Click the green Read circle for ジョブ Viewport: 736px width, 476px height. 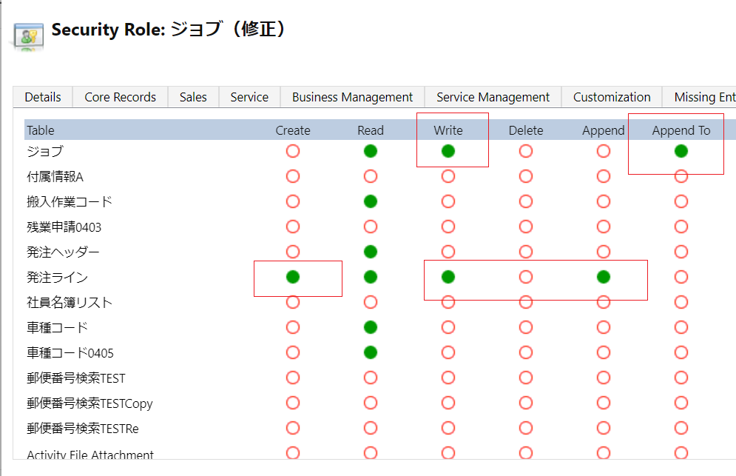point(371,151)
